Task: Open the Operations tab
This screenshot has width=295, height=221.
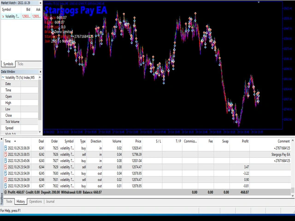Action: coord(35,202)
